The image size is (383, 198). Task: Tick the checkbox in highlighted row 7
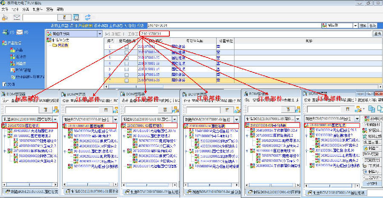tap(126, 80)
